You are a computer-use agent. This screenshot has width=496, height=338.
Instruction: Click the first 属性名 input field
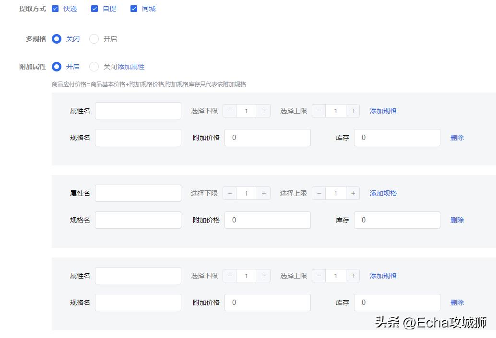[138, 111]
